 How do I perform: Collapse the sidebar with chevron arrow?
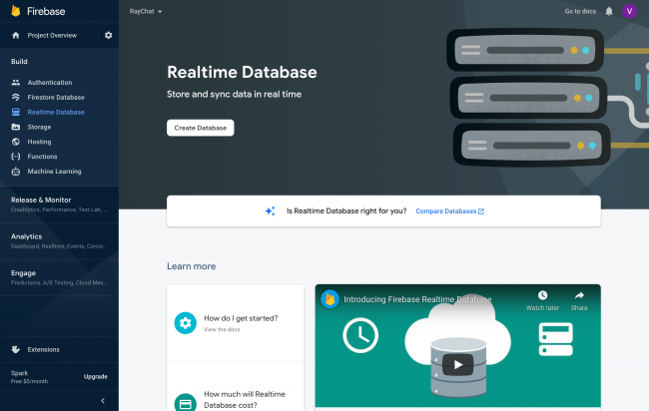tap(103, 400)
